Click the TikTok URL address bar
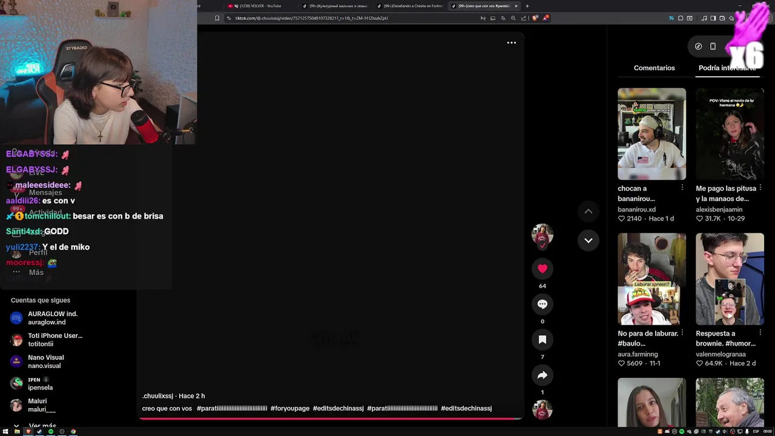The width and height of the screenshot is (775, 436). (351, 18)
